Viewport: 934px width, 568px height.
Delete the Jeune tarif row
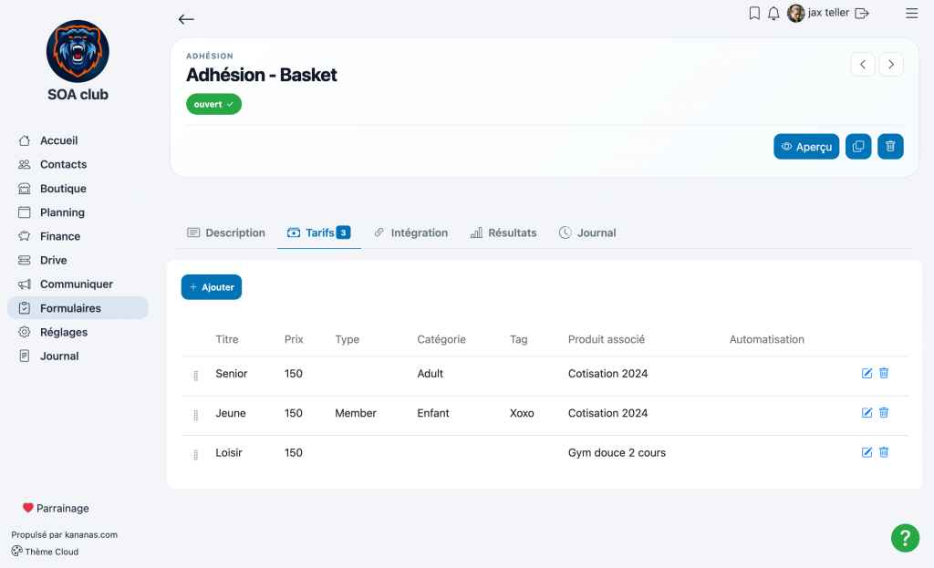point(884,413)
